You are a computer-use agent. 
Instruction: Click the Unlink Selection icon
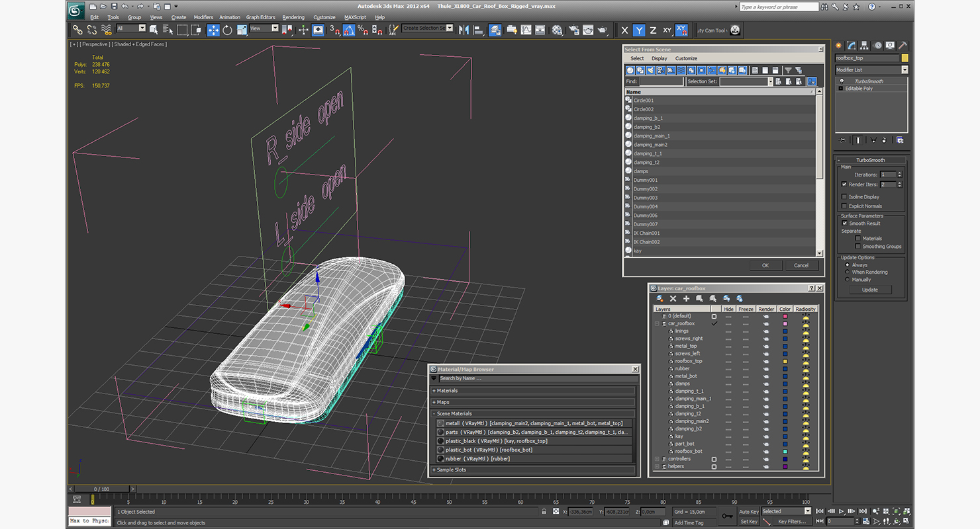[x=91, y=30]
